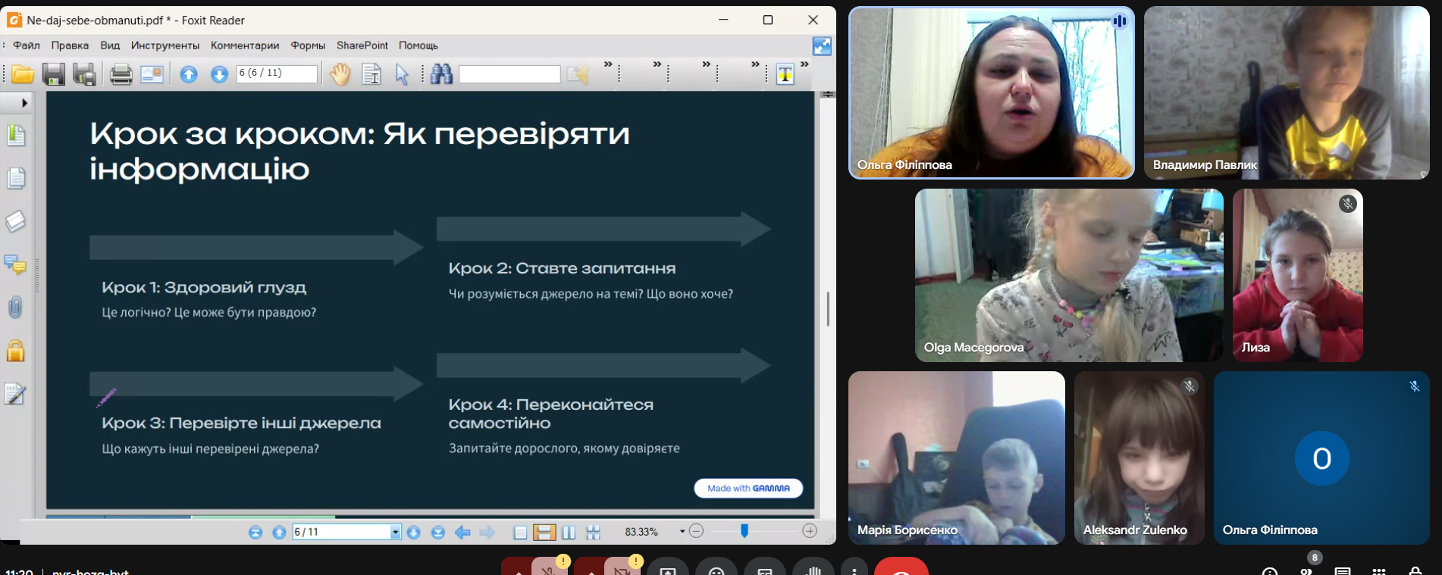
Task: Click the Made with Gamma badge
Action: 748,489
